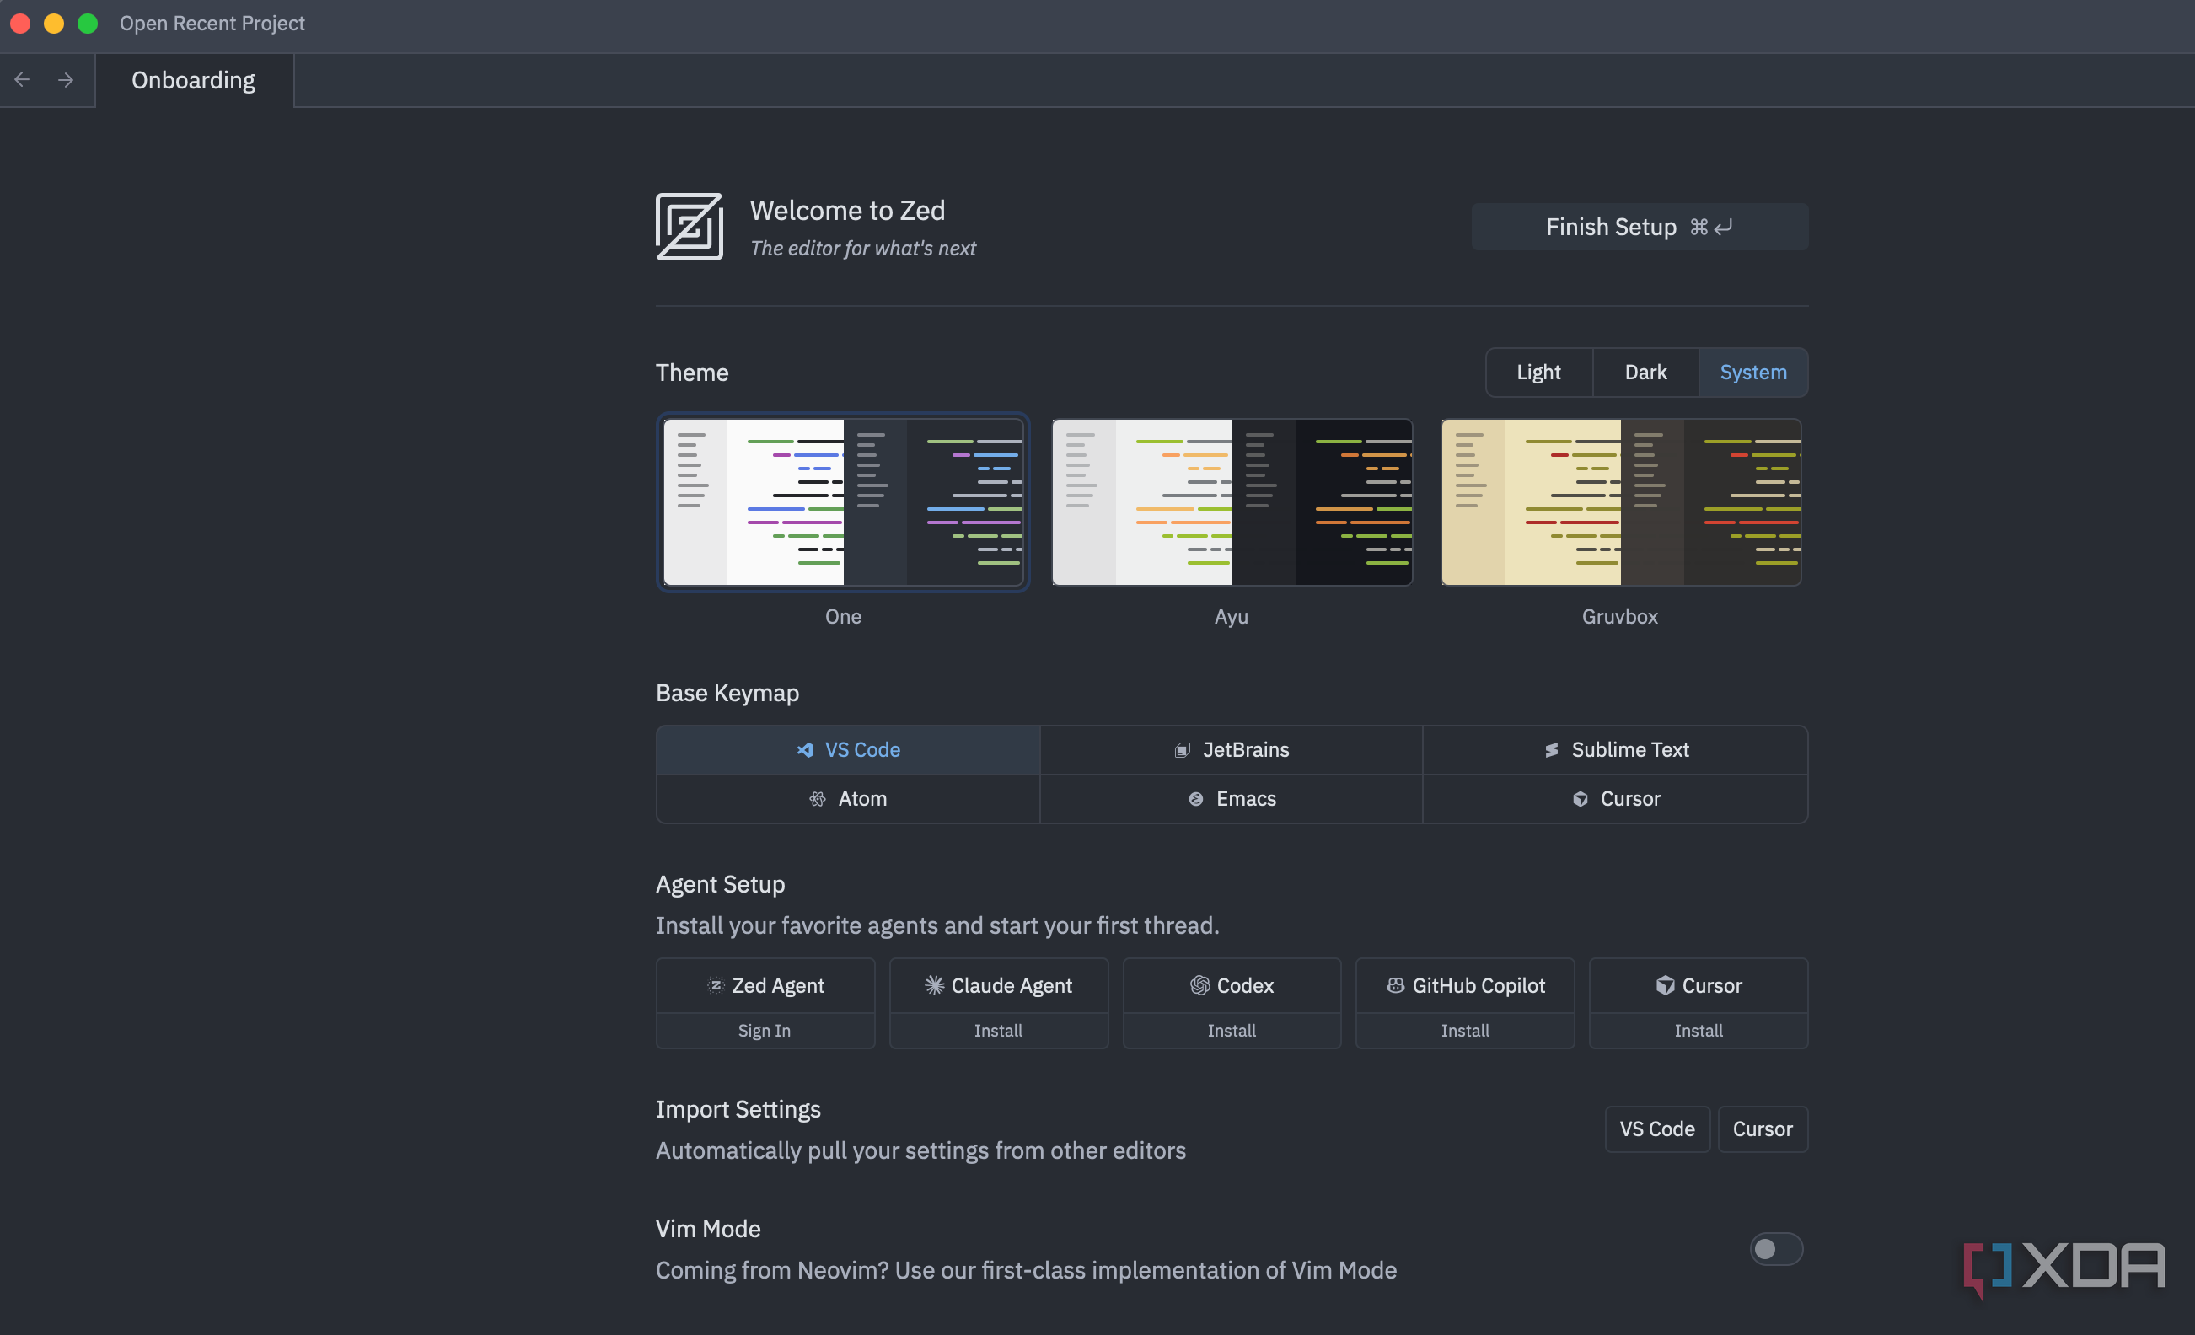The image size is (2195, 1335).
Task: Select the JetBrains base keymap
Action: point(1232,750)
